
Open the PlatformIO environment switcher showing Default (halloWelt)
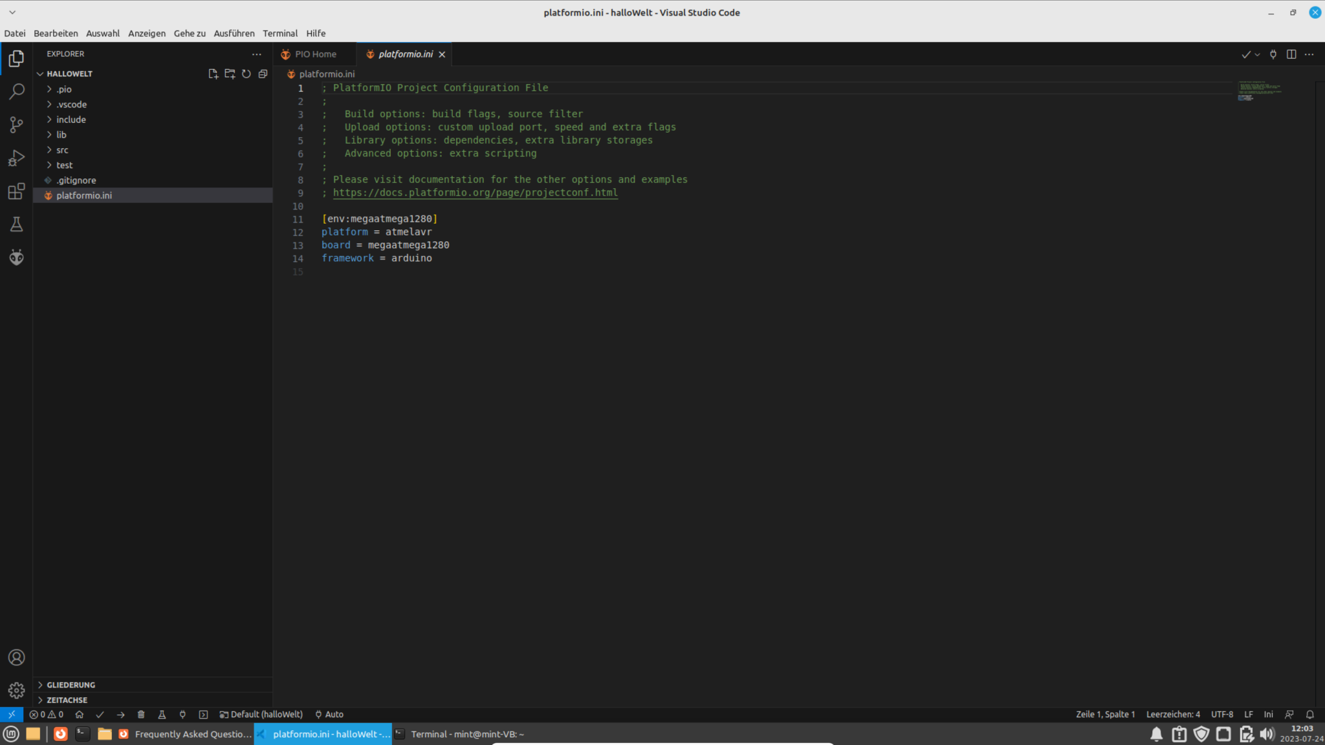point(261,715)
